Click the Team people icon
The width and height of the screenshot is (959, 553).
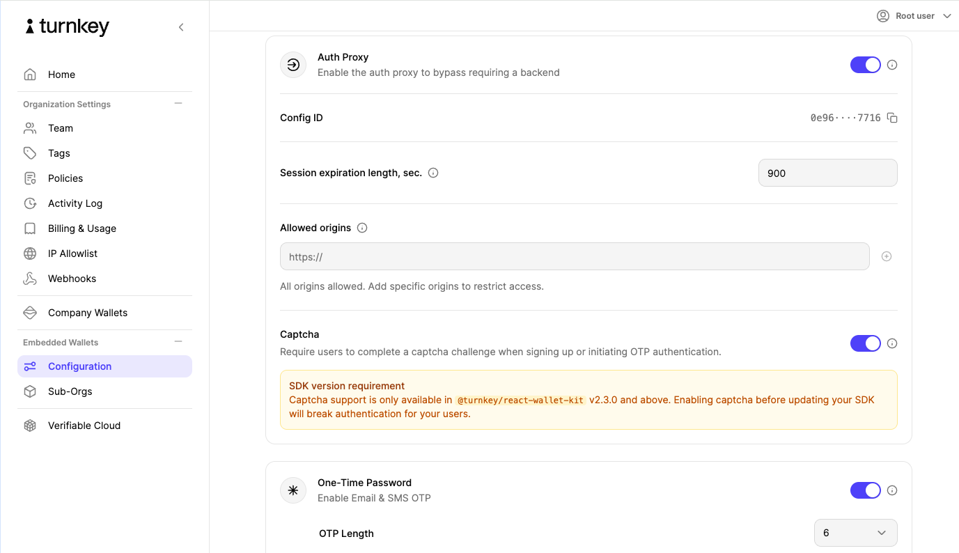point(30,128)
